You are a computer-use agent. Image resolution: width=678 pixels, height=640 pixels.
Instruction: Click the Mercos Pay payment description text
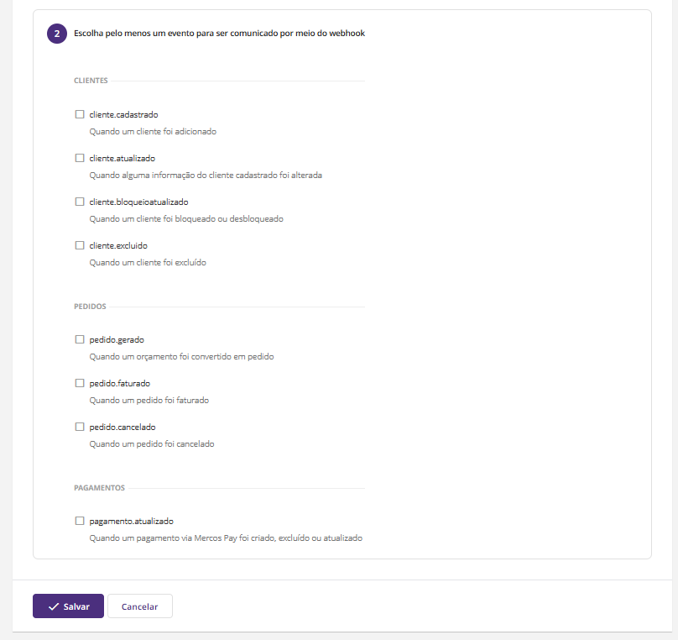click(226, 538)
